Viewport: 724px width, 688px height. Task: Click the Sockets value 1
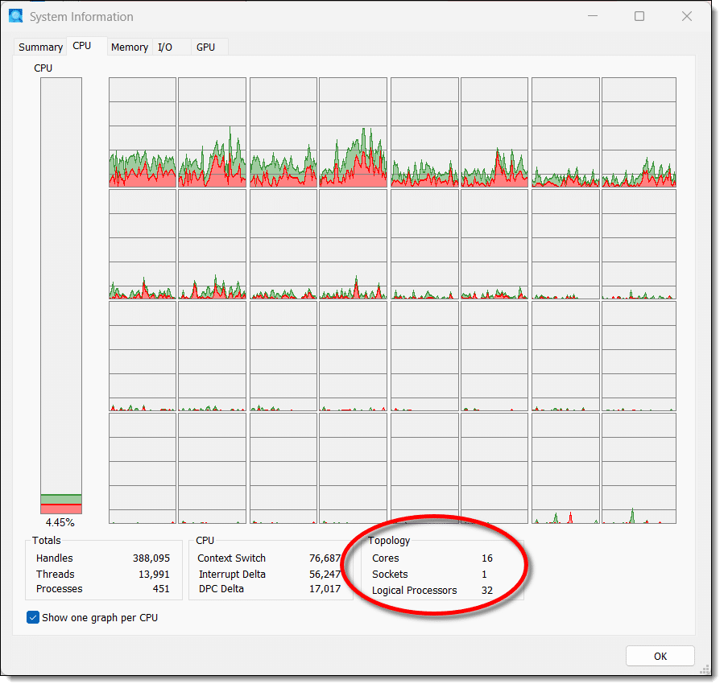point(484,574)
